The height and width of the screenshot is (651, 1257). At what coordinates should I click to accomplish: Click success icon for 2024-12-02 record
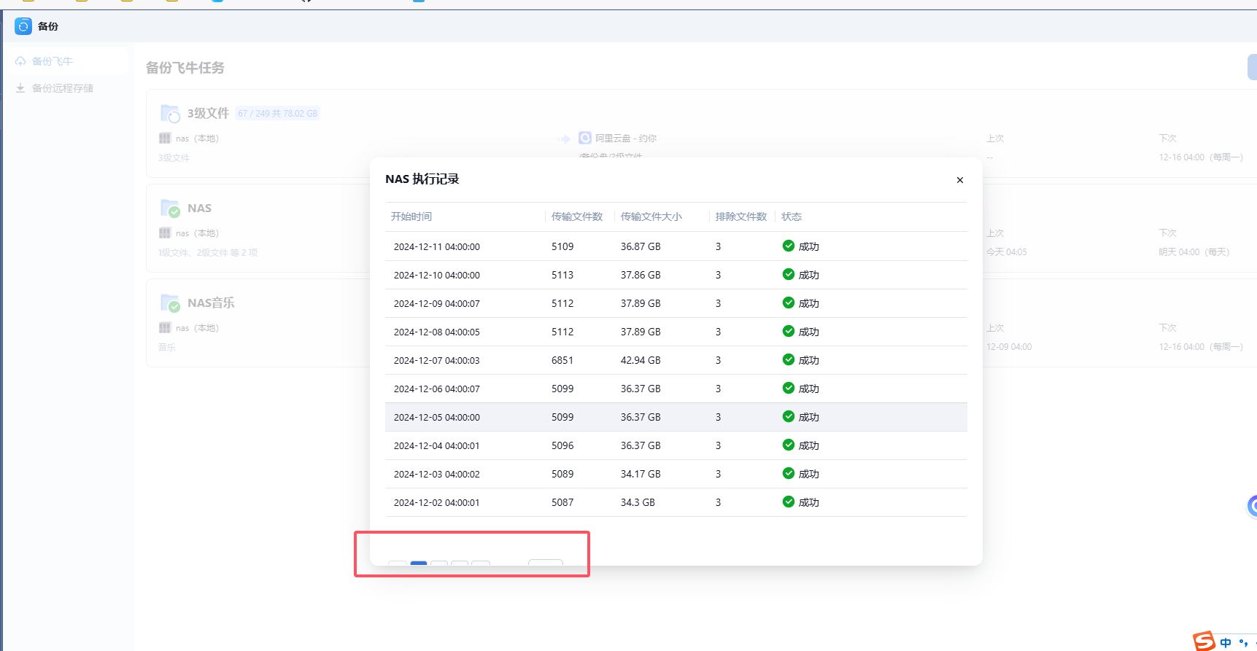click(789, 502)
